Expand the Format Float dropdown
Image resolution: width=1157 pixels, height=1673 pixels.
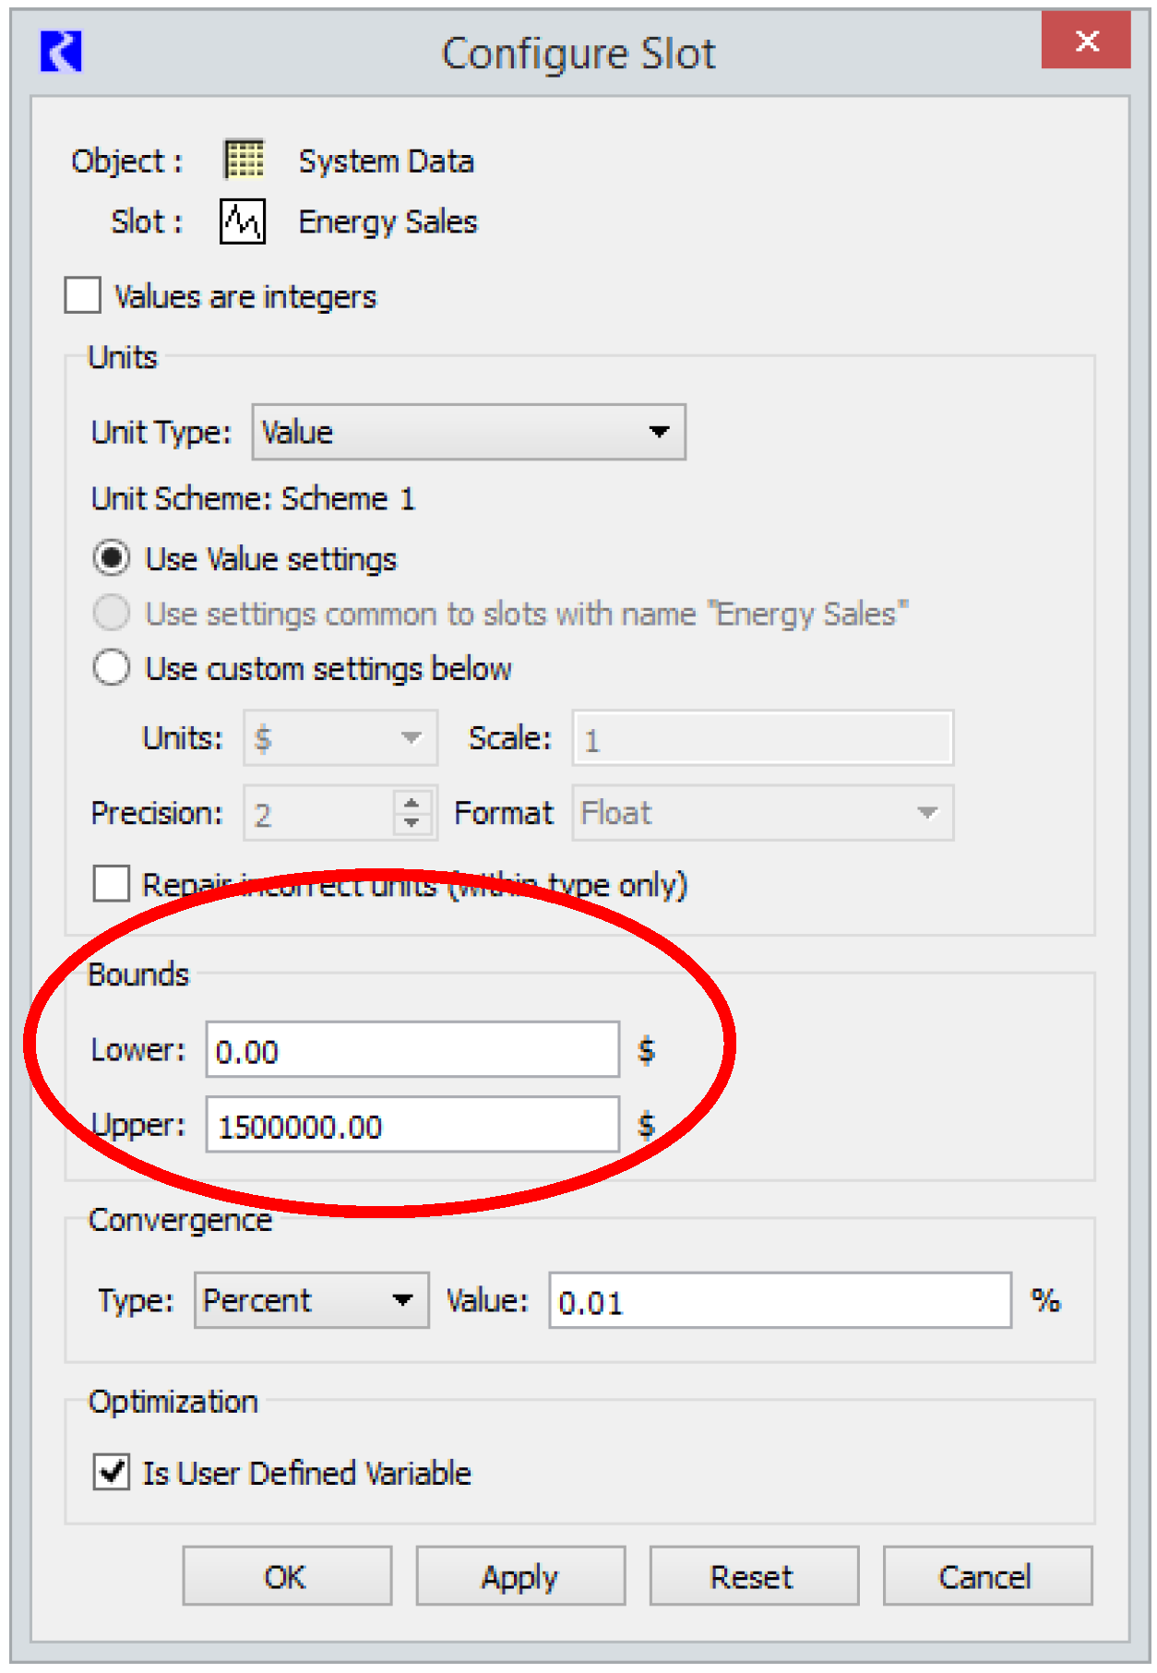762,813
